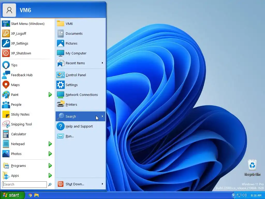Click the network icon in system tray
The height and width of the screenshot is (199, 265).
(x=239, y=195)
